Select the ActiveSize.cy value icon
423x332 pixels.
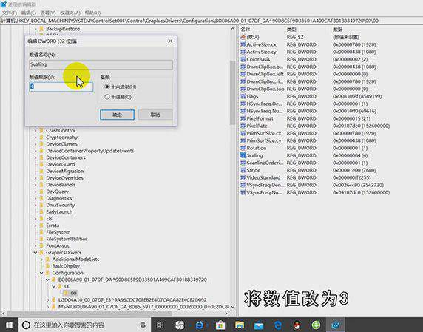click(243, 52)
